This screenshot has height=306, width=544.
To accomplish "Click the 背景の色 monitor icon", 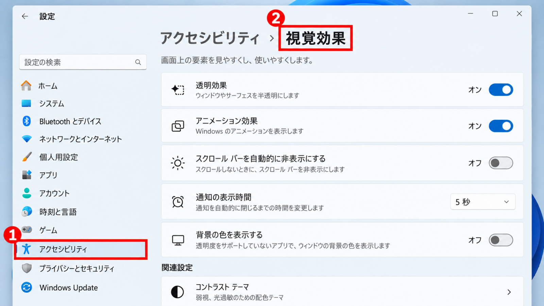I will (178, 240).
